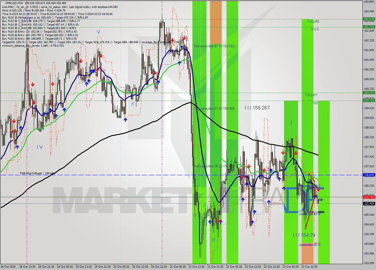Click the green 159.730 price label
The height and width of the screenshot is (270, 376).
[369, 100]
